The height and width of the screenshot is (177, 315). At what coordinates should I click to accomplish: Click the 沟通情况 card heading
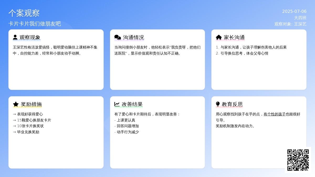coord(129,37)
